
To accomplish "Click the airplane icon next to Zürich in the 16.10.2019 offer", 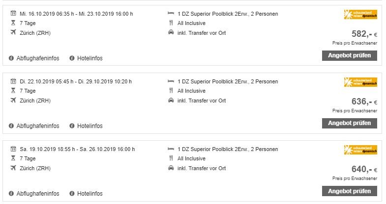I will click(x=13, y=33).
